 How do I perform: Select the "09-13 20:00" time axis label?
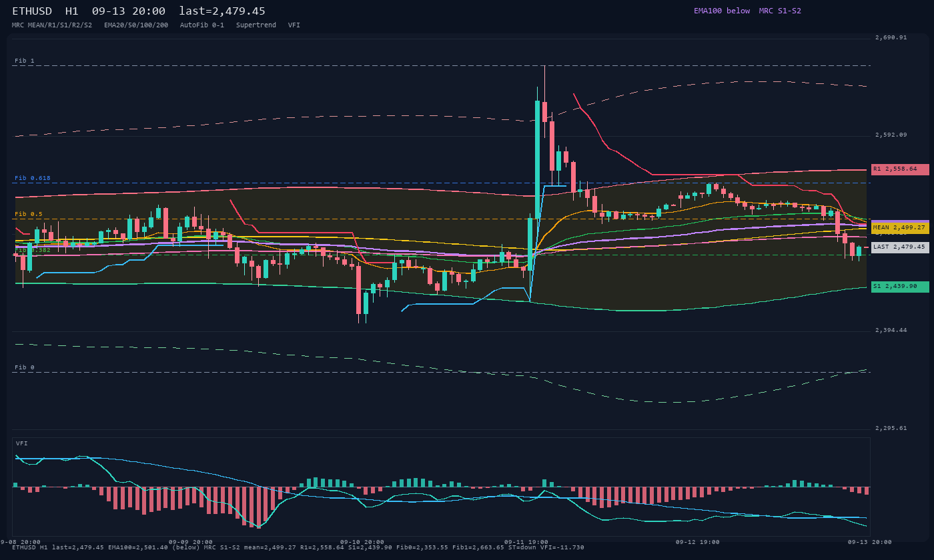click(870, 542)
